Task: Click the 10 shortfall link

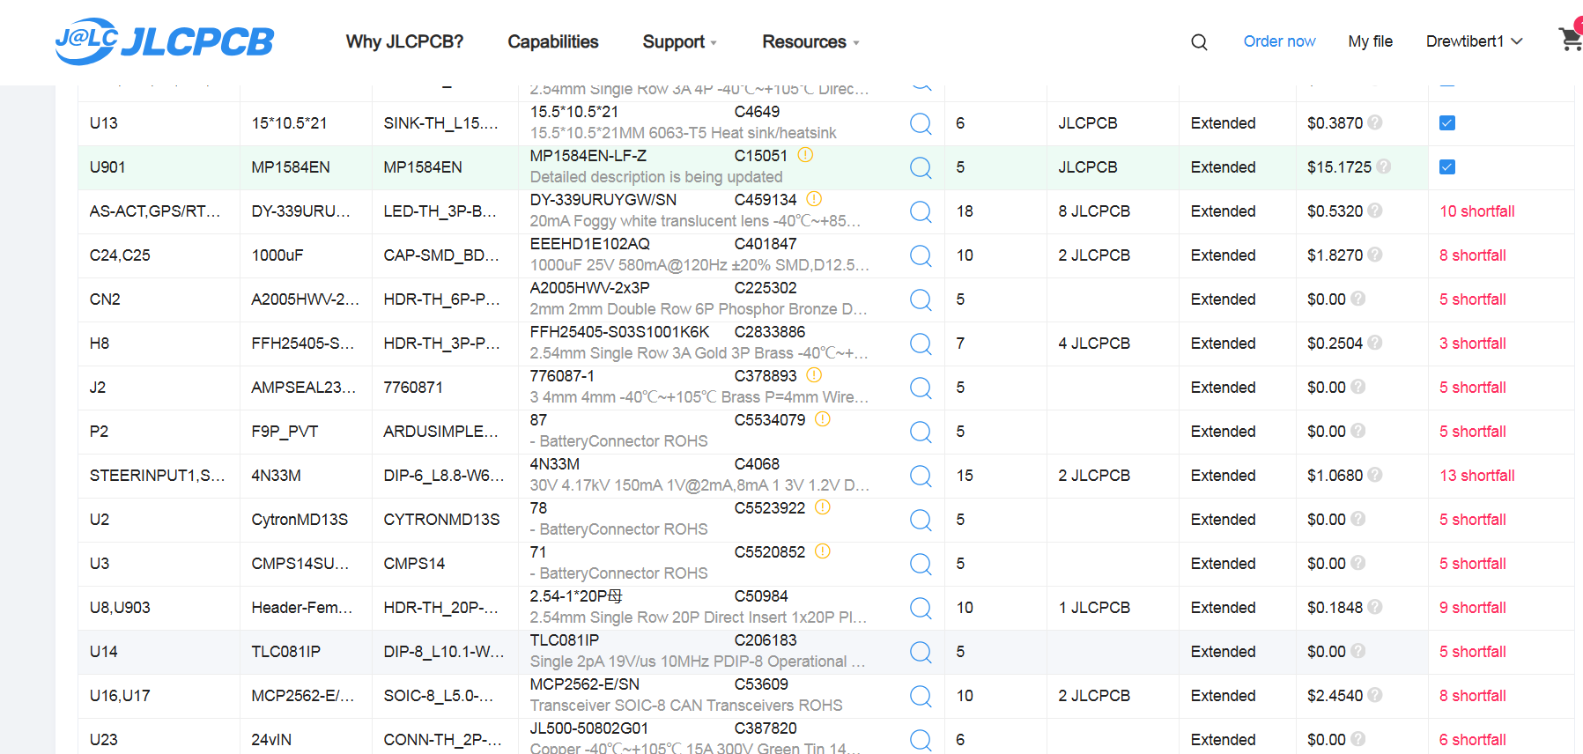Action: 1477,211
